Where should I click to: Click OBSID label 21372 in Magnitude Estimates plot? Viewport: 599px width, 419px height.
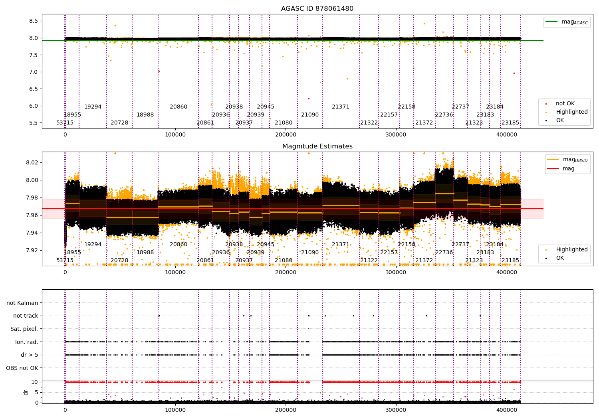pyautogui.click(x=424, y=261)
